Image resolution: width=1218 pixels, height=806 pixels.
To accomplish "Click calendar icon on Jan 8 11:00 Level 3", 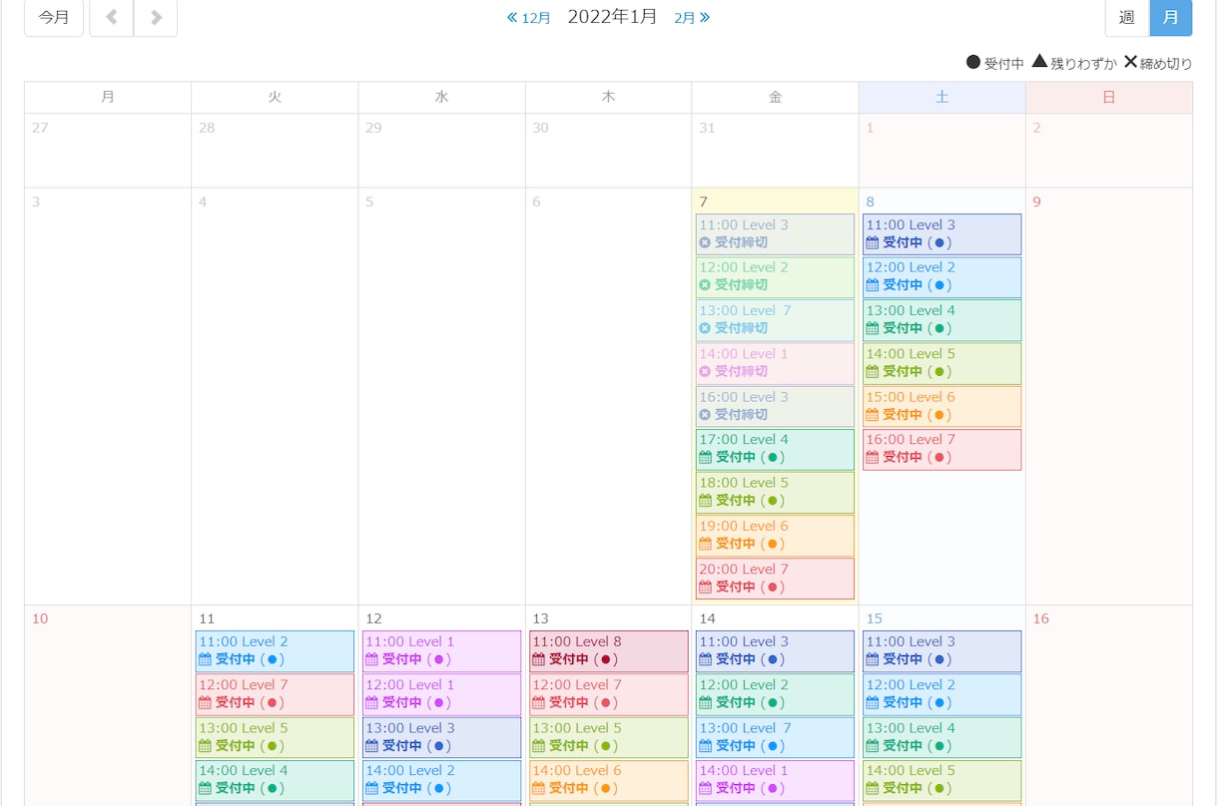I will click(873, 242).
